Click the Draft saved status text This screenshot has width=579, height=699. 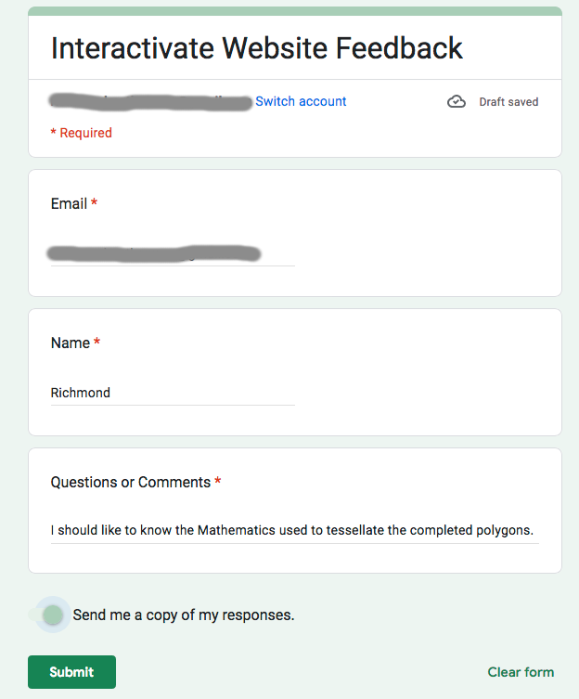tap(508, 102)
